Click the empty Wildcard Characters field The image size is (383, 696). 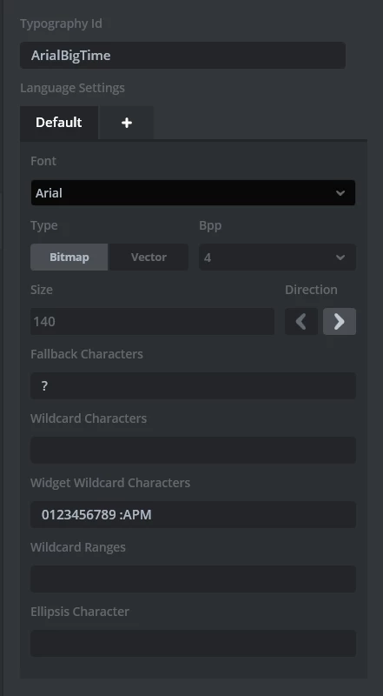click(193, 450)
